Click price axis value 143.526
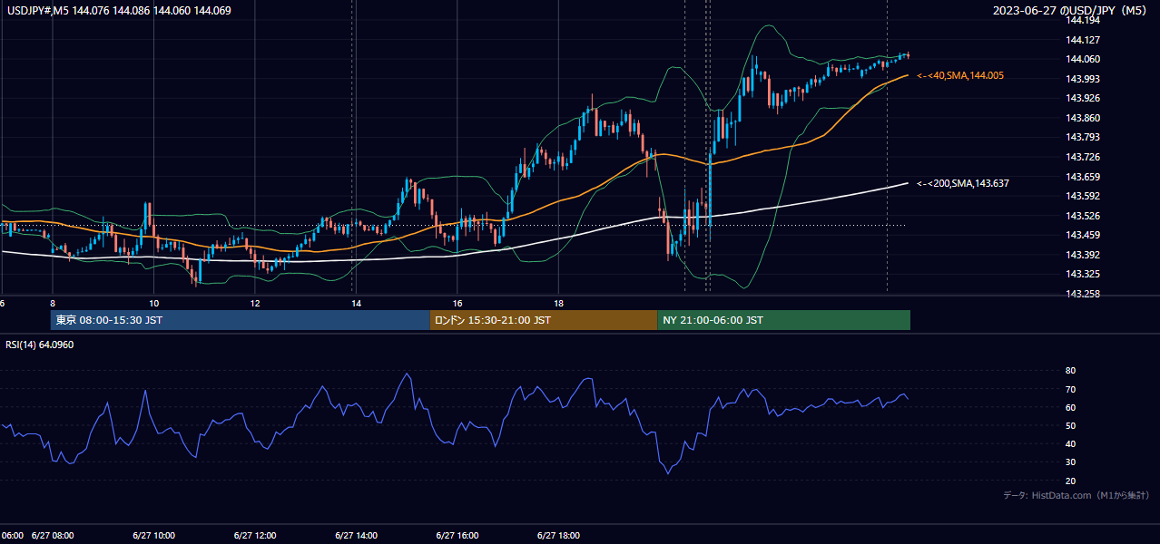Screen dimensions: 1160x544 (x=1082, y=216)
